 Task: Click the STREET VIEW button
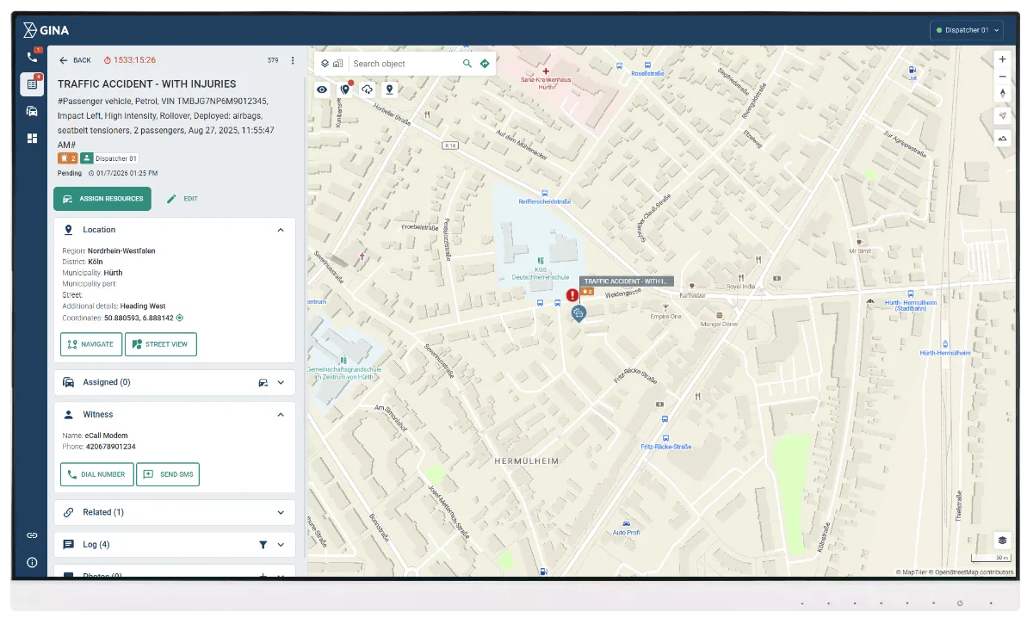(x=161, y=343)
